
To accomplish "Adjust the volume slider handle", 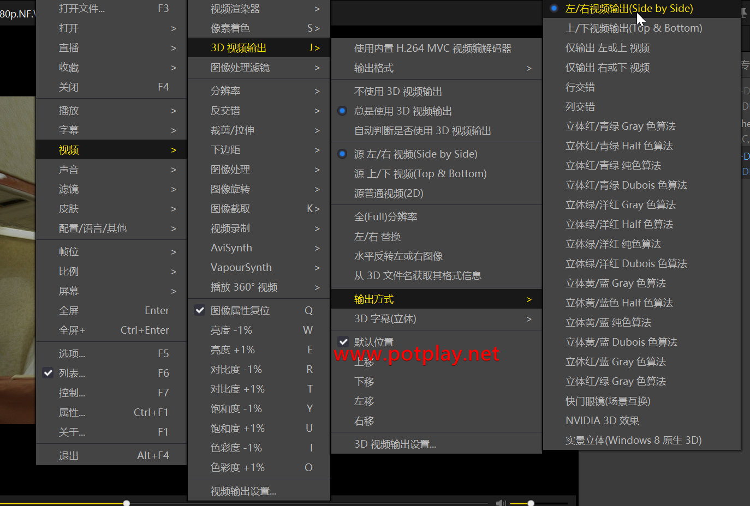I will (x=531, y=503).
